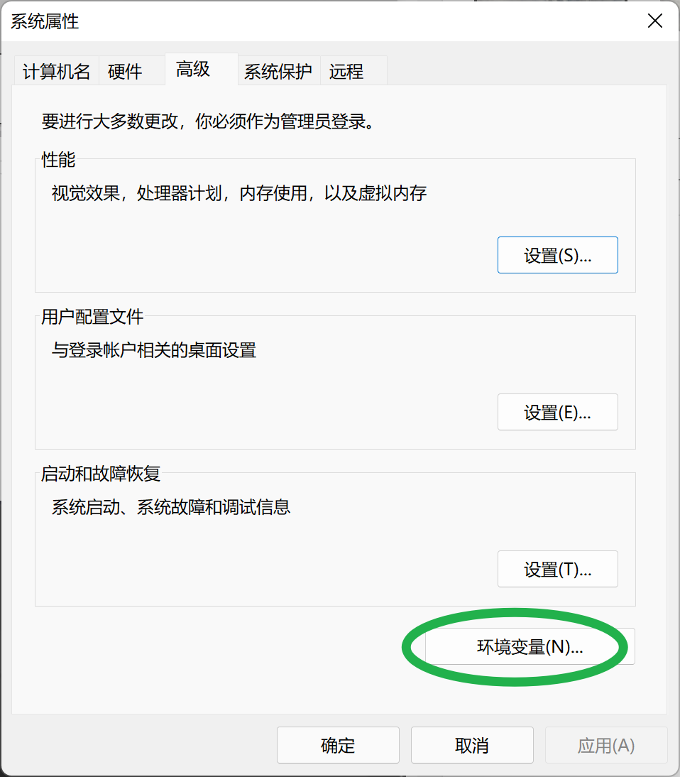Screen dimensions: 680x777
Task: Open performance 设置(S) button
Action: [557, 256]
